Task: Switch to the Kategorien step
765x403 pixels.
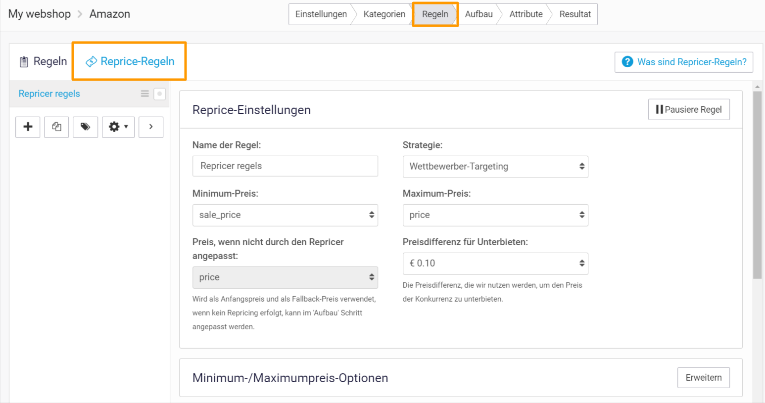Action: coord(384,14)
